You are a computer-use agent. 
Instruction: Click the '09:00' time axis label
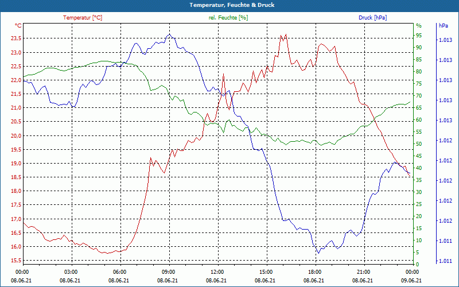point(168,272)
